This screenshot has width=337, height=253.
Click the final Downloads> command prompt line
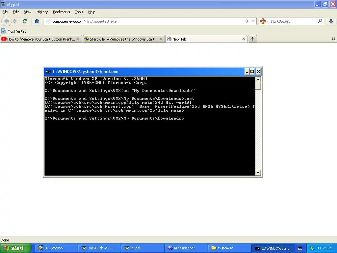tap(114, 118)
